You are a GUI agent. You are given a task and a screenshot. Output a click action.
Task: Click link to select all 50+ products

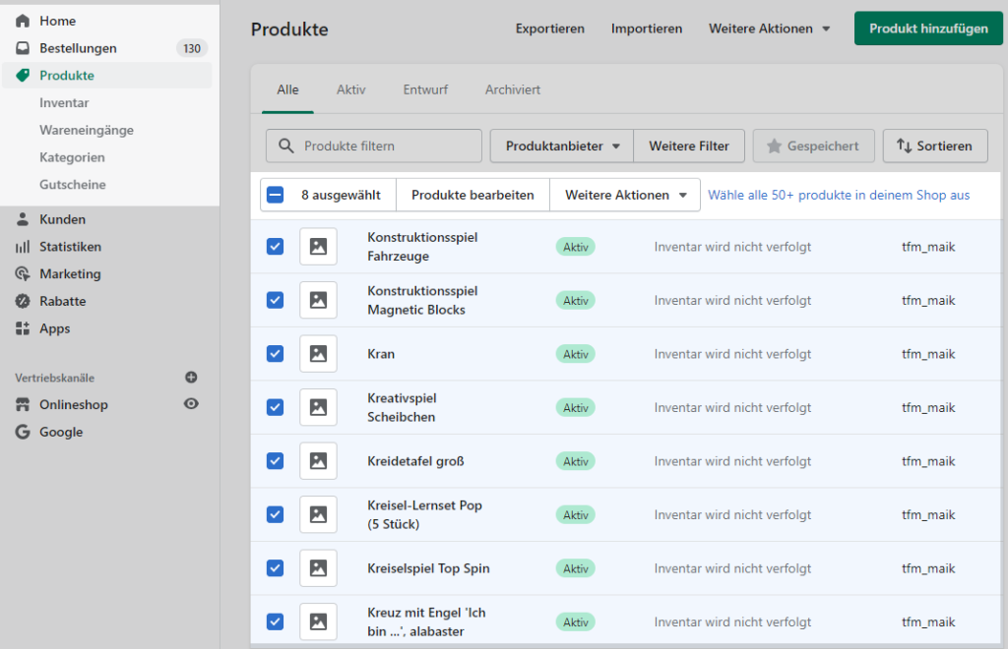pos(839,195)
